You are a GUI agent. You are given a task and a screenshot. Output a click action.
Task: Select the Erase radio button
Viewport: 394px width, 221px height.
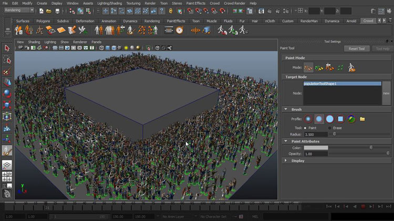(x=330, y=128)
